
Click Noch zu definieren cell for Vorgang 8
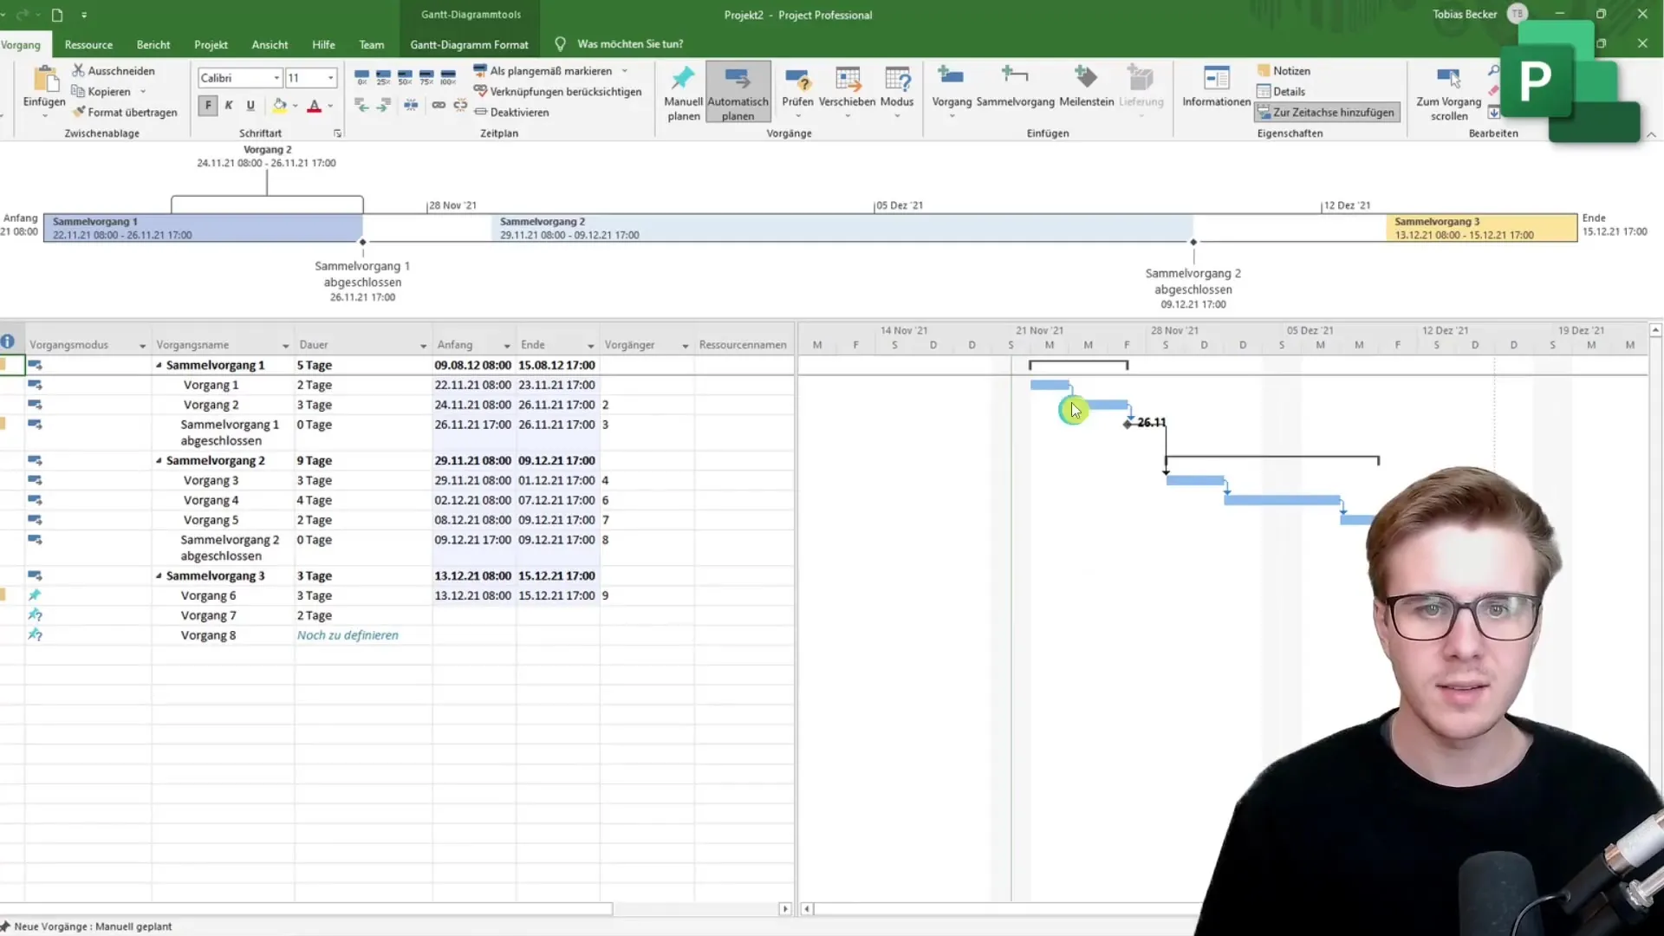click(x=363, y=635)
